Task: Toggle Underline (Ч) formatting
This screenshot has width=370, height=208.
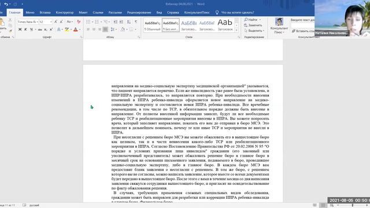Action: (31, 29)
